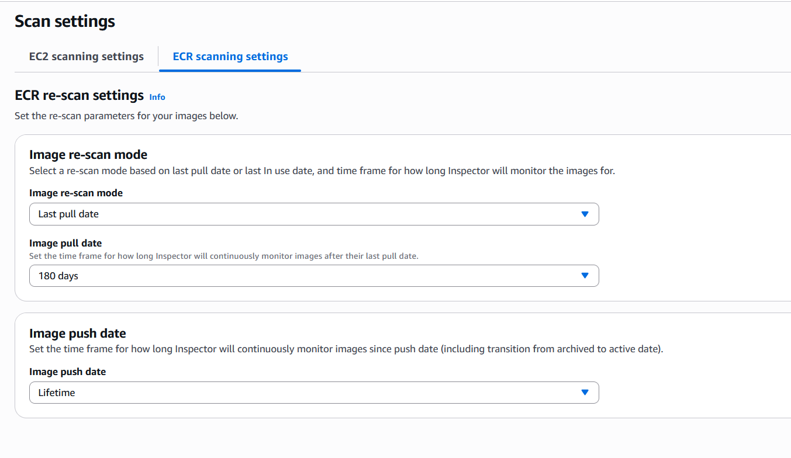Click the text 'Set the re-scan parameters for your images below.'
Viewport: 791px width, 458px height.
126,116
